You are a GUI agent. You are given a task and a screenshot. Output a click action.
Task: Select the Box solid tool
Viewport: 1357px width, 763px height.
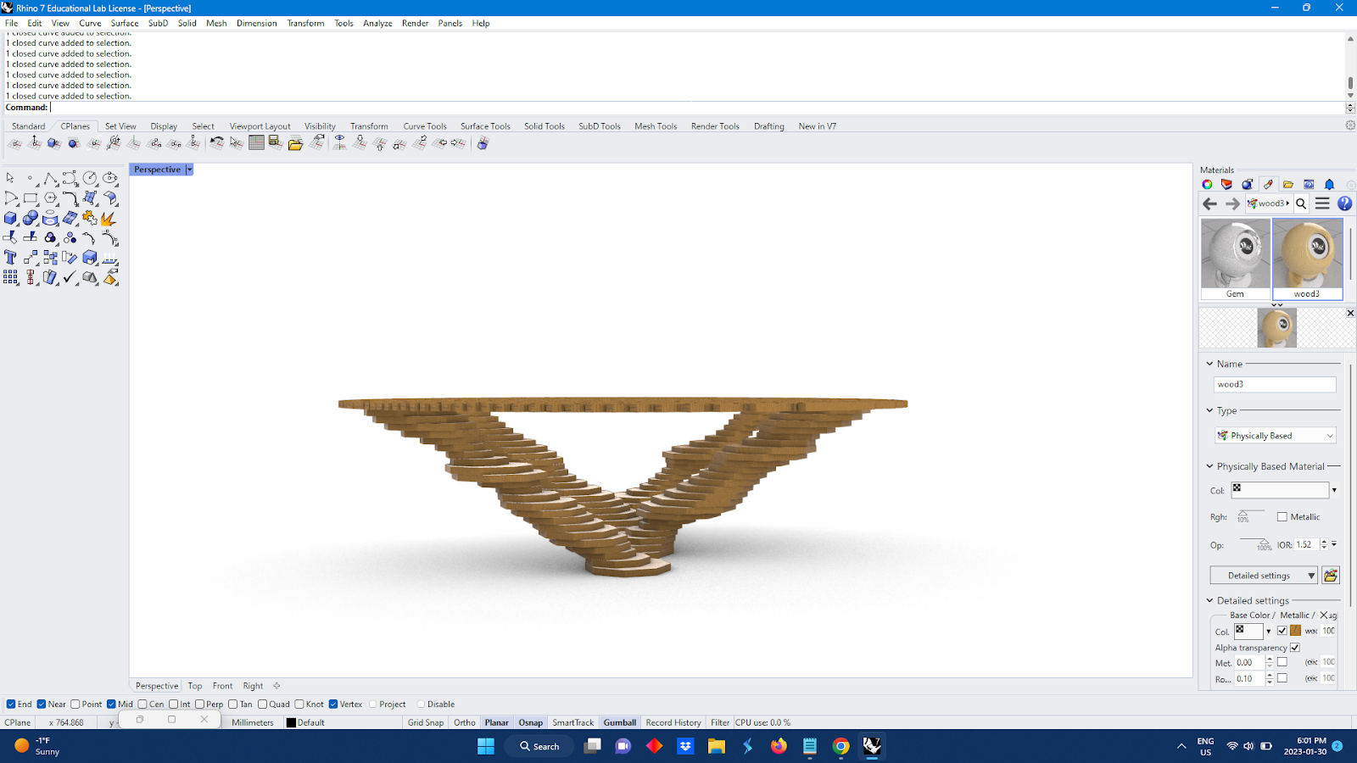click(x=10, y=219)
